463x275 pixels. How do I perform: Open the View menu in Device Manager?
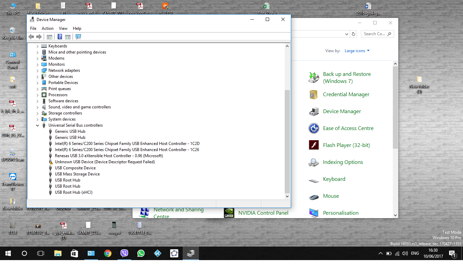point(63,28)
